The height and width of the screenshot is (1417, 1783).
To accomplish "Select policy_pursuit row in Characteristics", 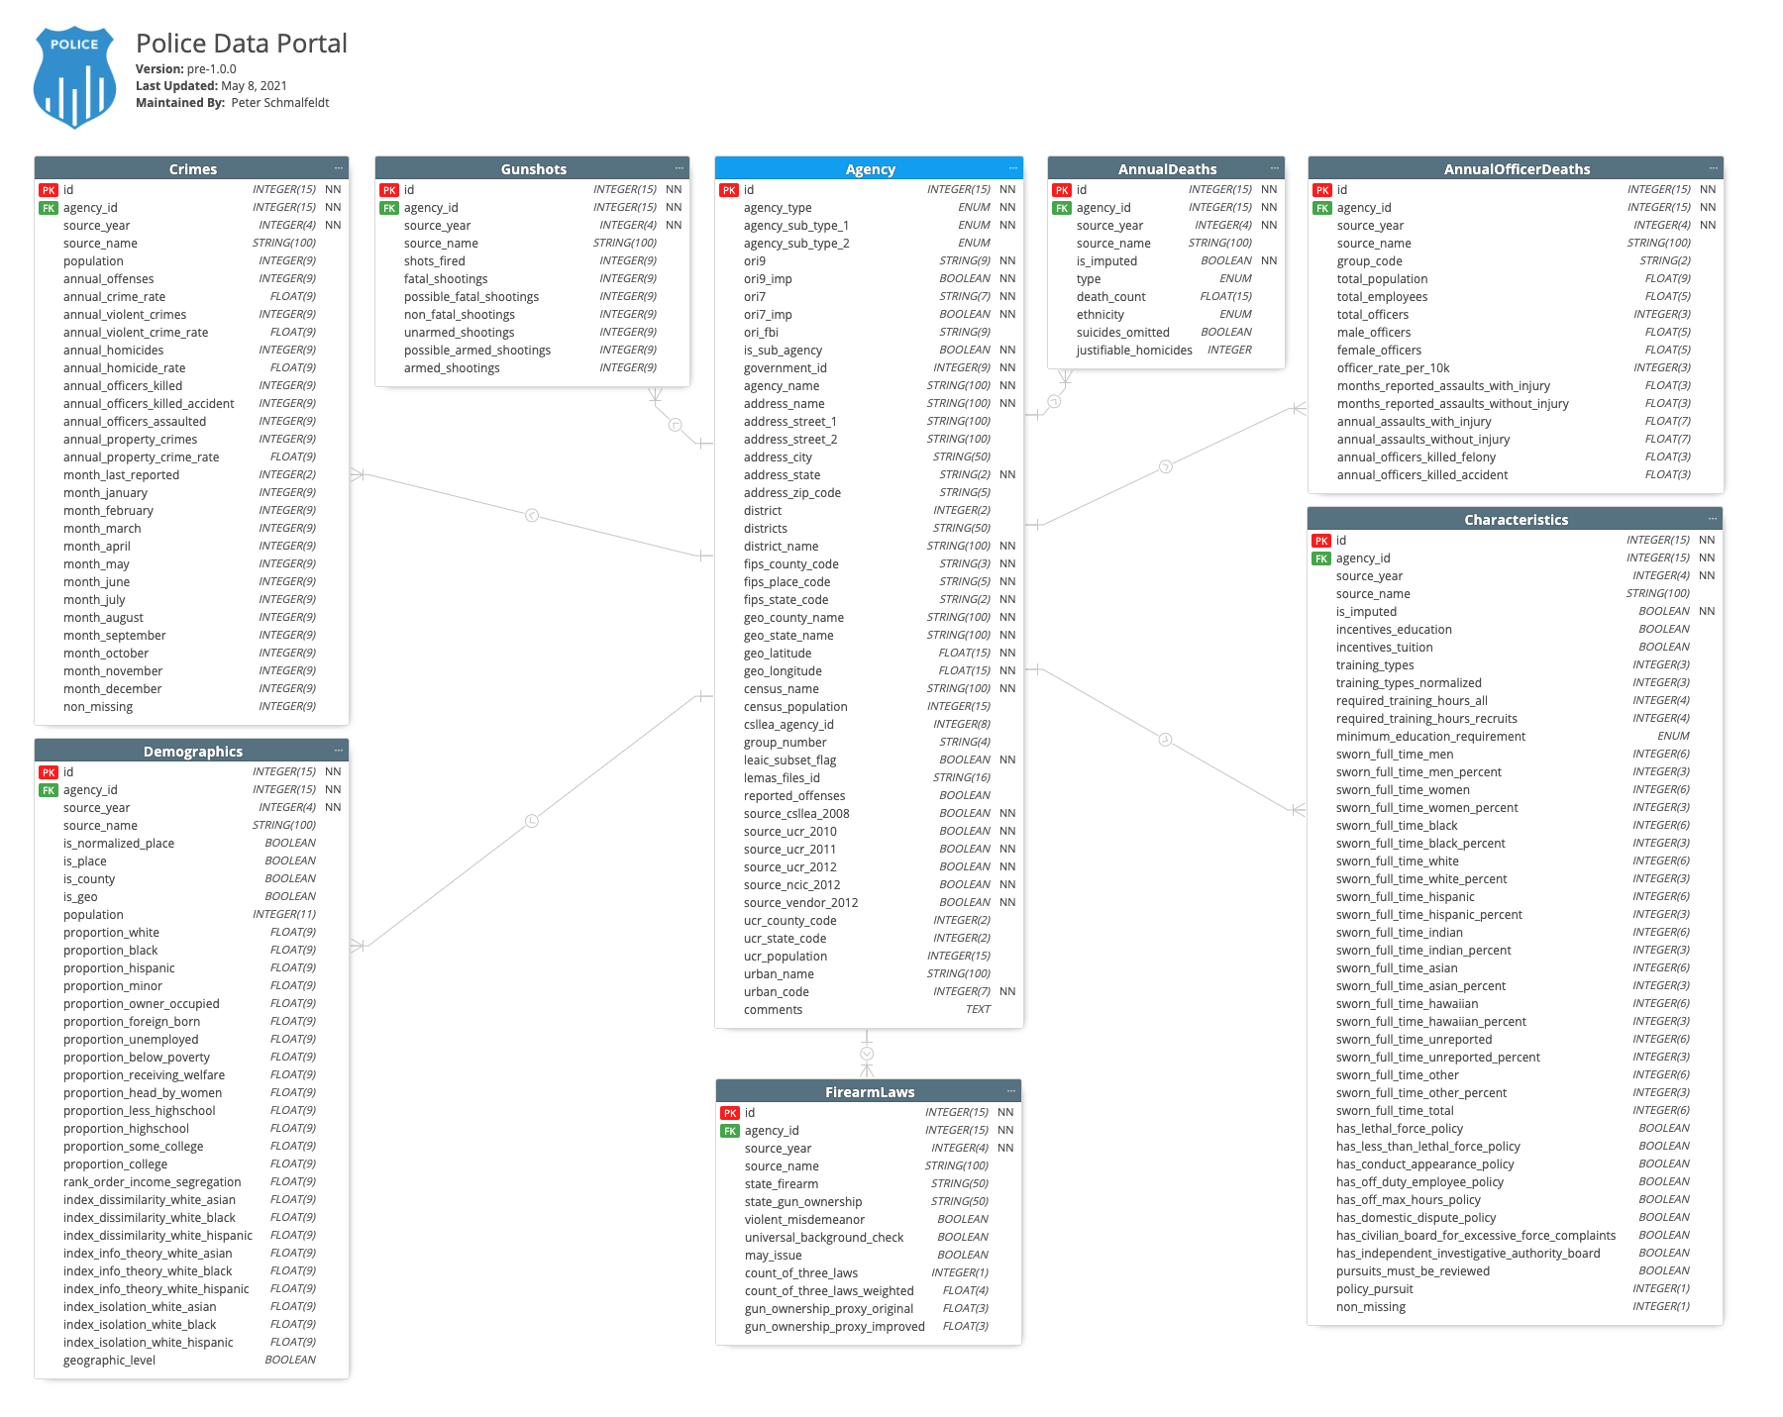I will point(1516,1289).
